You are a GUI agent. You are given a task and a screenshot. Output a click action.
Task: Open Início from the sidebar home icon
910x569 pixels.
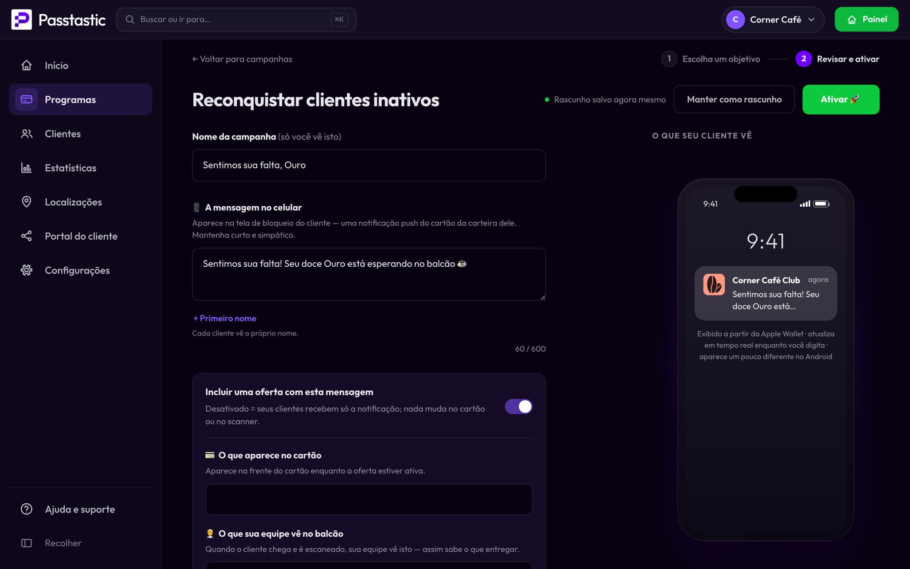coord(27,65)
